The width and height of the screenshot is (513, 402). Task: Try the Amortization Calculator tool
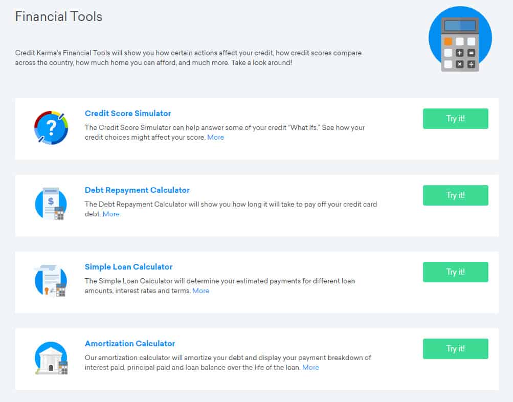pos(455,349)
